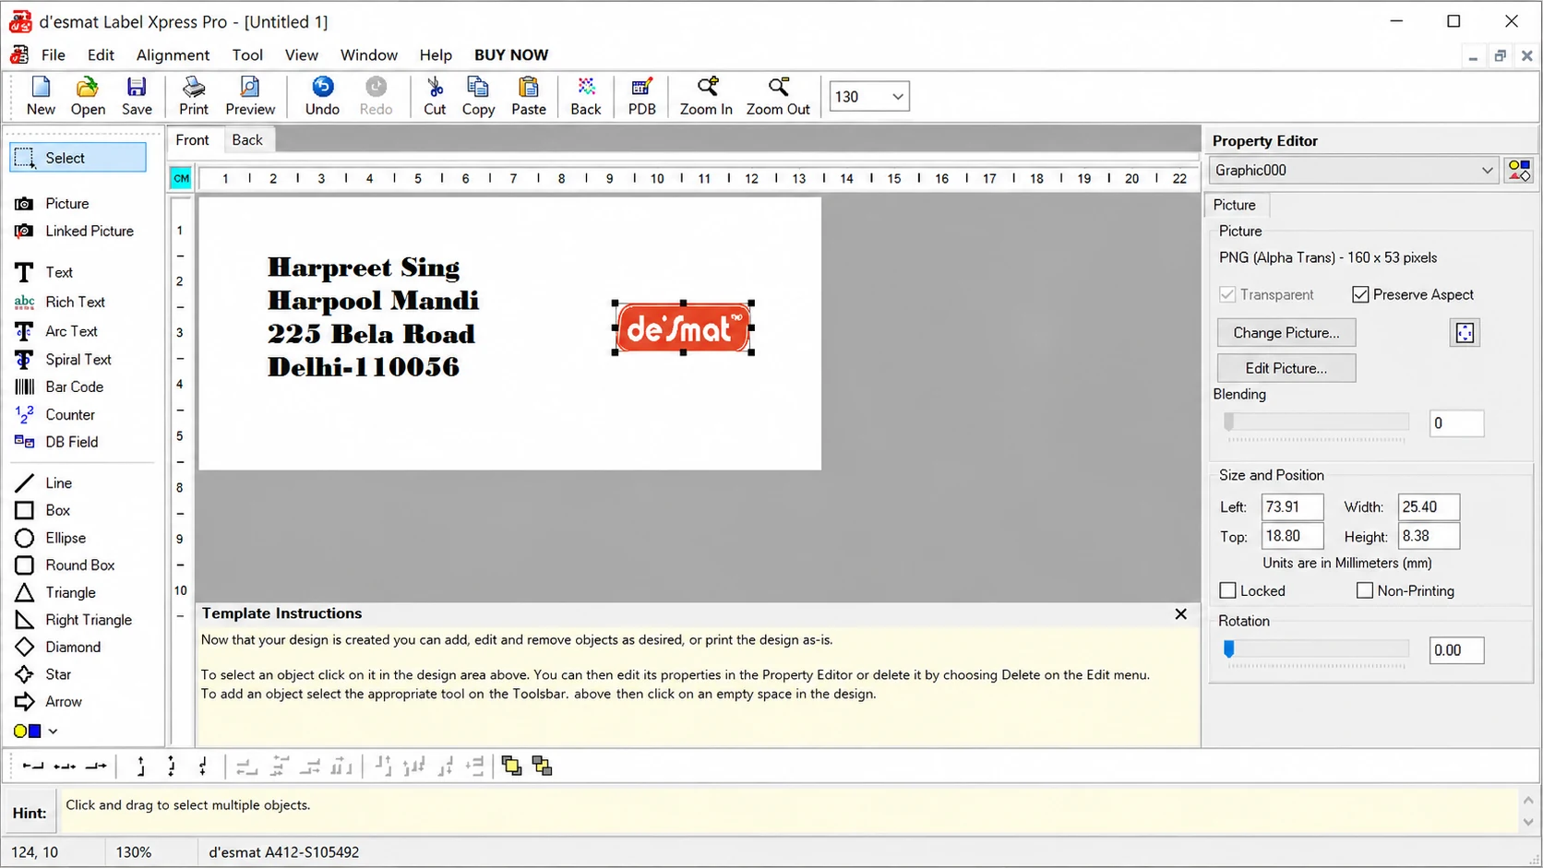This screenshot has width=1543, height=868.
Task: Click the Print toolbar button
Action: coord(194,96)
